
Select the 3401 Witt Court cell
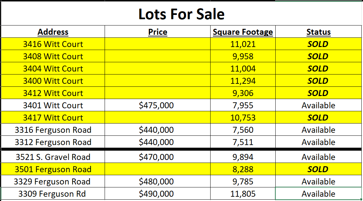(53, 105)
